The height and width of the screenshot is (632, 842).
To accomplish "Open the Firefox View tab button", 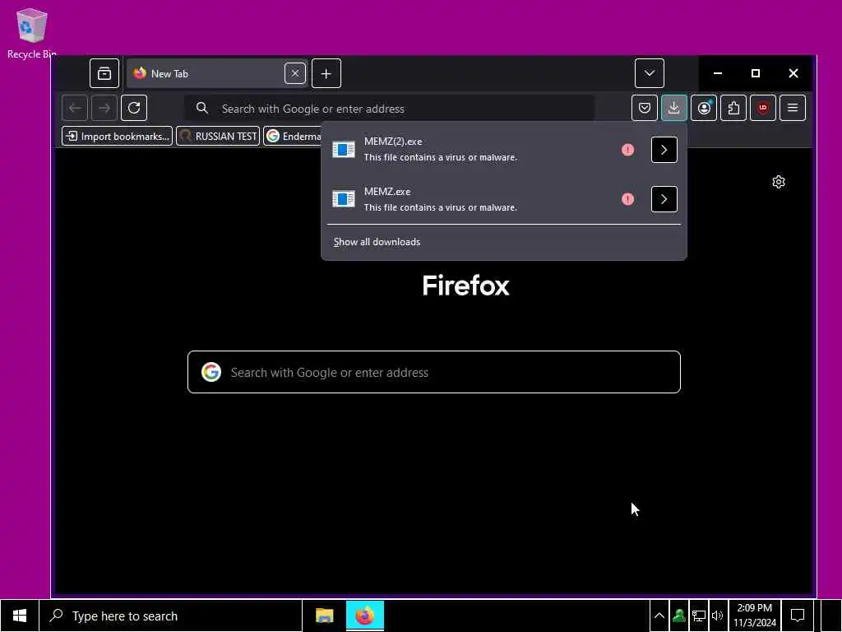I will click(x=104, y=73).
